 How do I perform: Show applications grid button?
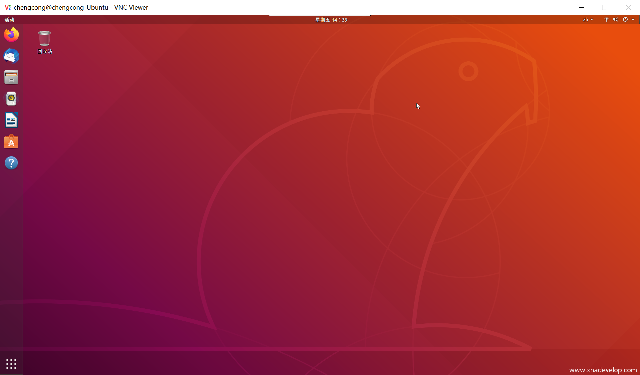[11, 364]
